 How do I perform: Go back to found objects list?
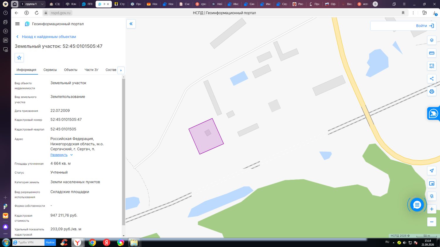pyautogui.click(x=46, y=37)
